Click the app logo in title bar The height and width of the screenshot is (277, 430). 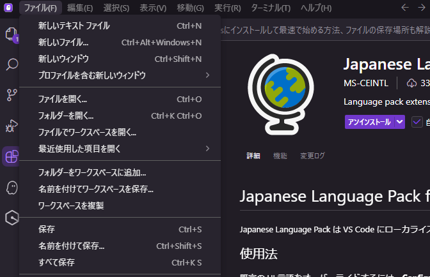click(8, 8)
